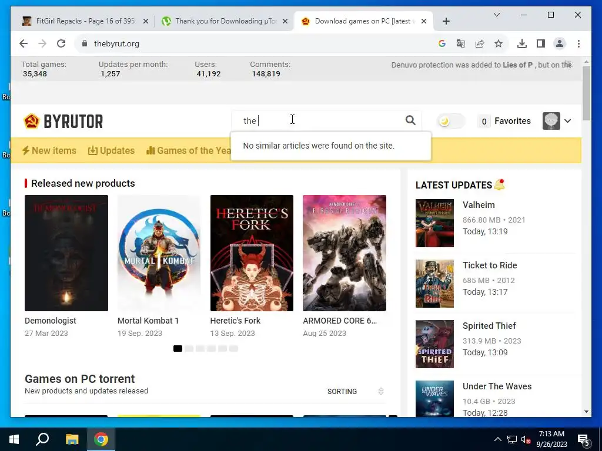Select the sixth carousel page dot
This screenshot has width=602, height=451.
pyautogui.click(x=233, y=348)
